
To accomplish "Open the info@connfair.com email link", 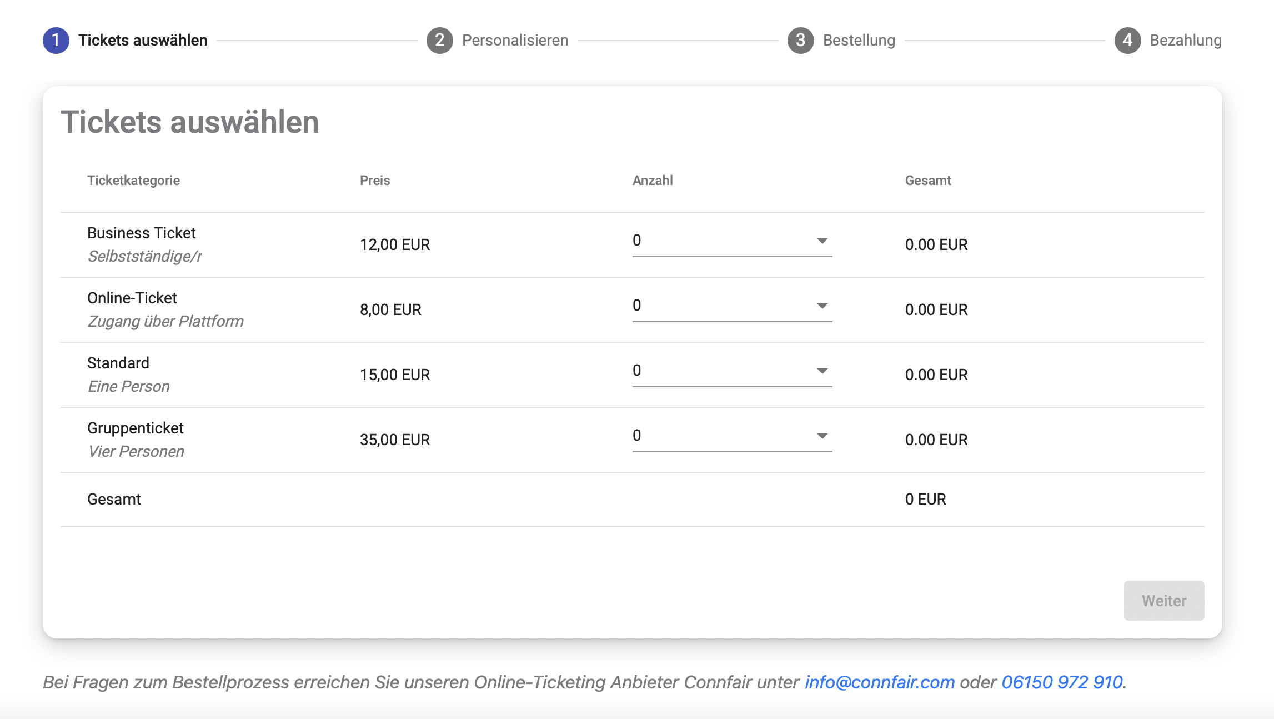I will (x=880, y=682).
